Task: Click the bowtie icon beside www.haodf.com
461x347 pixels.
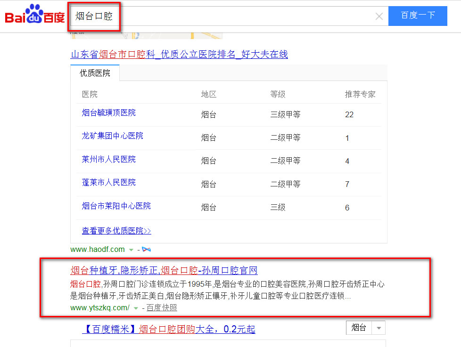Action: click(147, 250)
